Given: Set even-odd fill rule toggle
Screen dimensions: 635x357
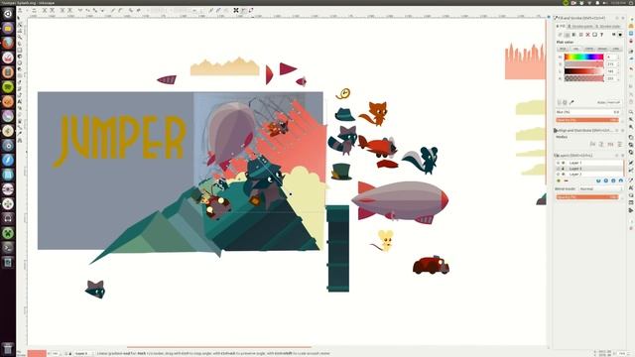Looking at the screenshot, I should point(613,35).
